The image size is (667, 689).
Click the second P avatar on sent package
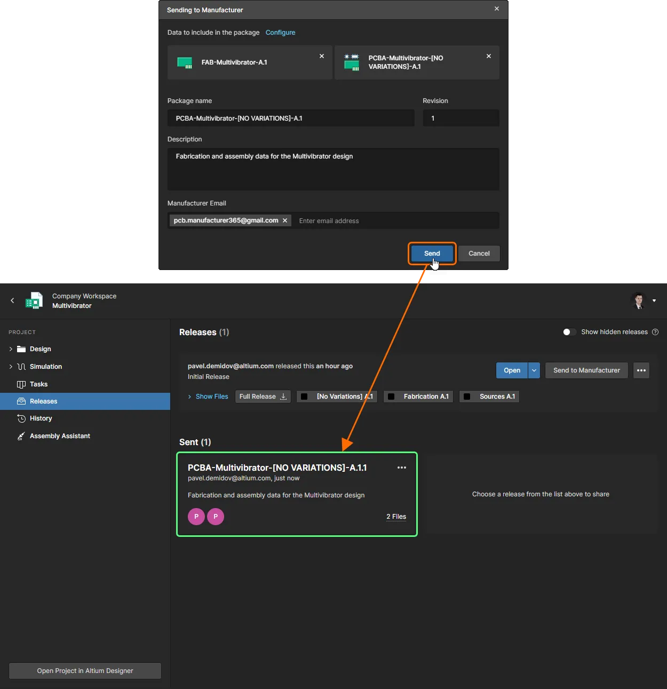point(216,517)
